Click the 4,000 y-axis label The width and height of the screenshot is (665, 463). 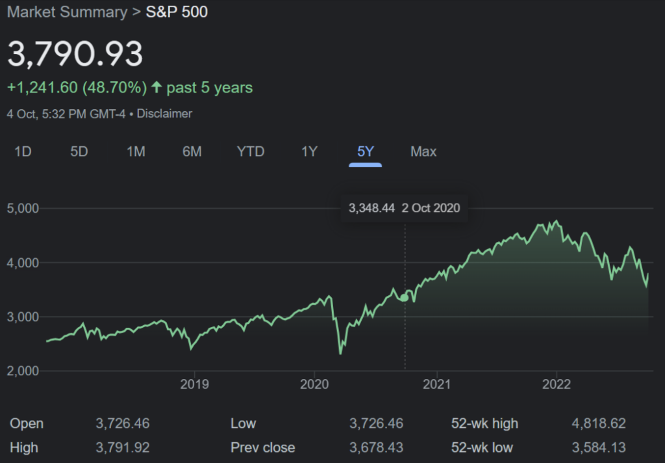pyautogui.click(x=23, y=263)
